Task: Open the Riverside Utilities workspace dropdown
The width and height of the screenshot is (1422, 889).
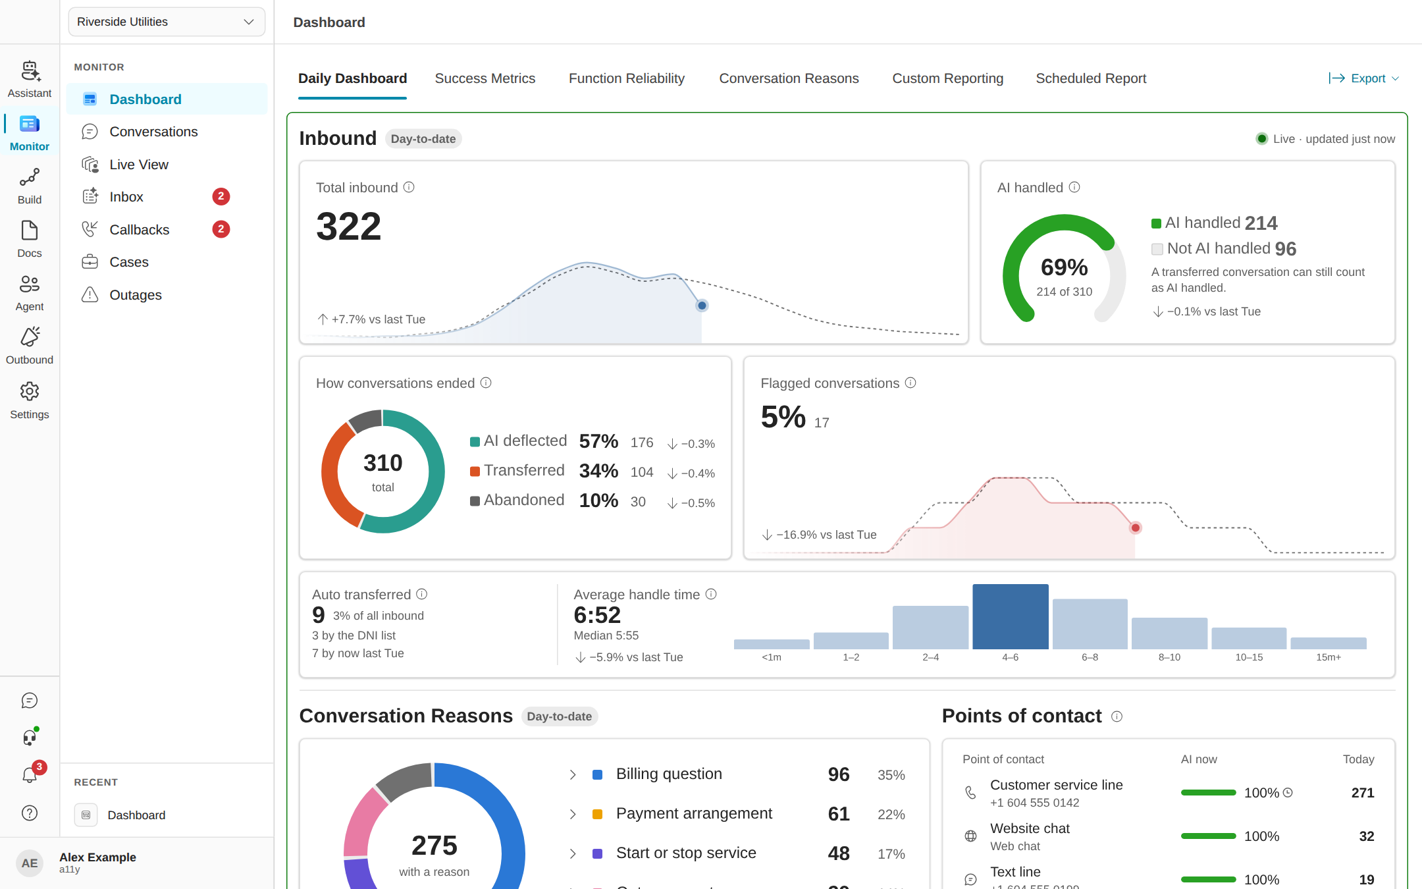Action: [x=167, y=22]
